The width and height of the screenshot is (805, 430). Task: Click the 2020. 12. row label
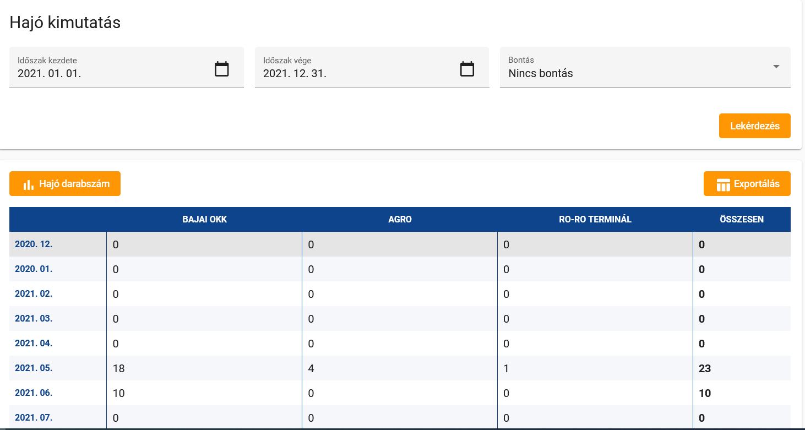34,244
